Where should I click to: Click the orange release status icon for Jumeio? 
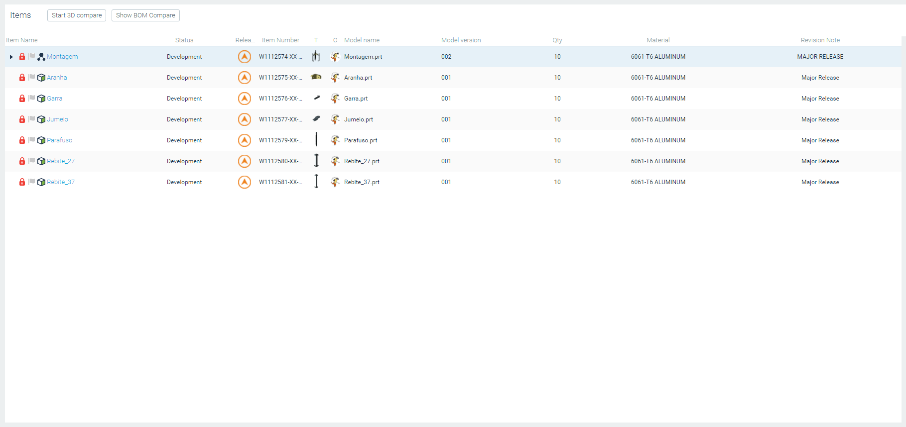tap(244, 119)
